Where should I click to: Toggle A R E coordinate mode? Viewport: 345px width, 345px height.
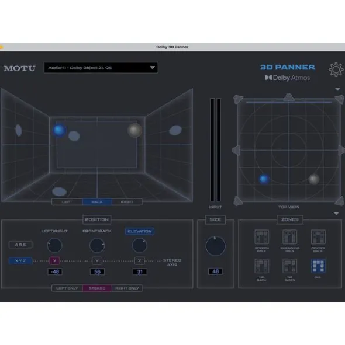[20, 245]
